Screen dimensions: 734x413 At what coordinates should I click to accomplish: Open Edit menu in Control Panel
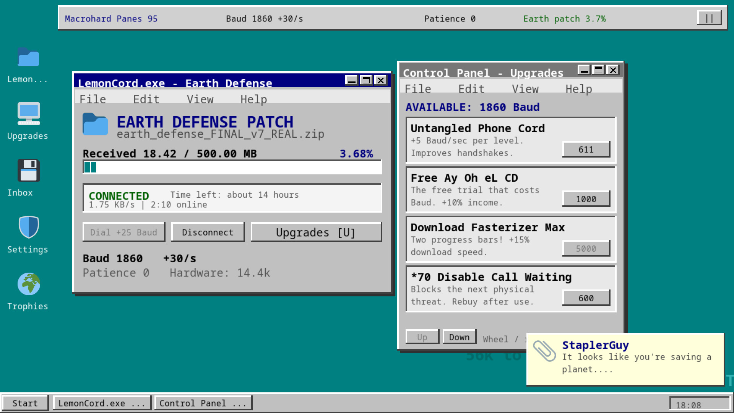pos(472,89)
